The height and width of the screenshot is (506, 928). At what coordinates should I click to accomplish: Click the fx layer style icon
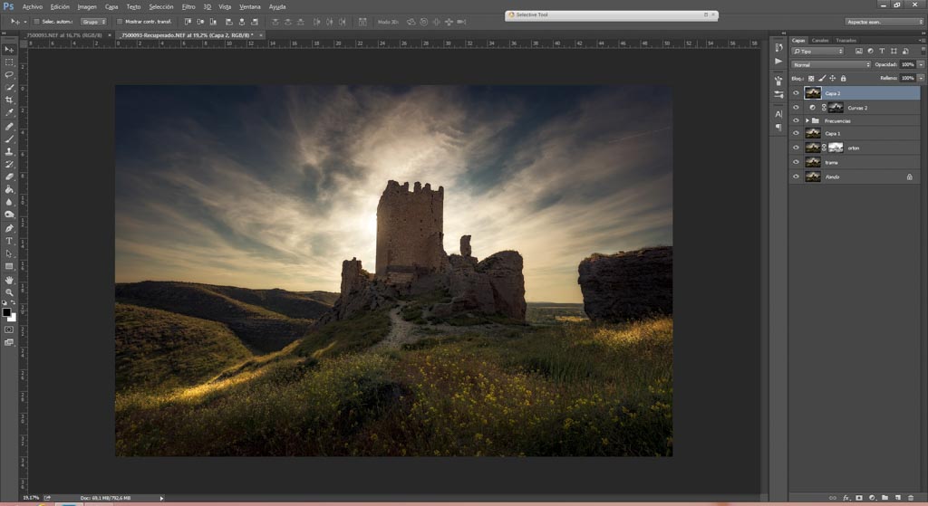click(x=845, y=498)
